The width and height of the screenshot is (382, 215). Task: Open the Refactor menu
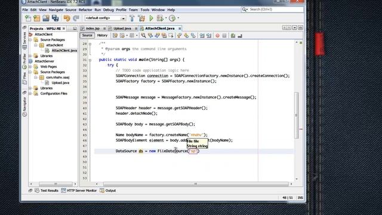click(x=85, y=10)
